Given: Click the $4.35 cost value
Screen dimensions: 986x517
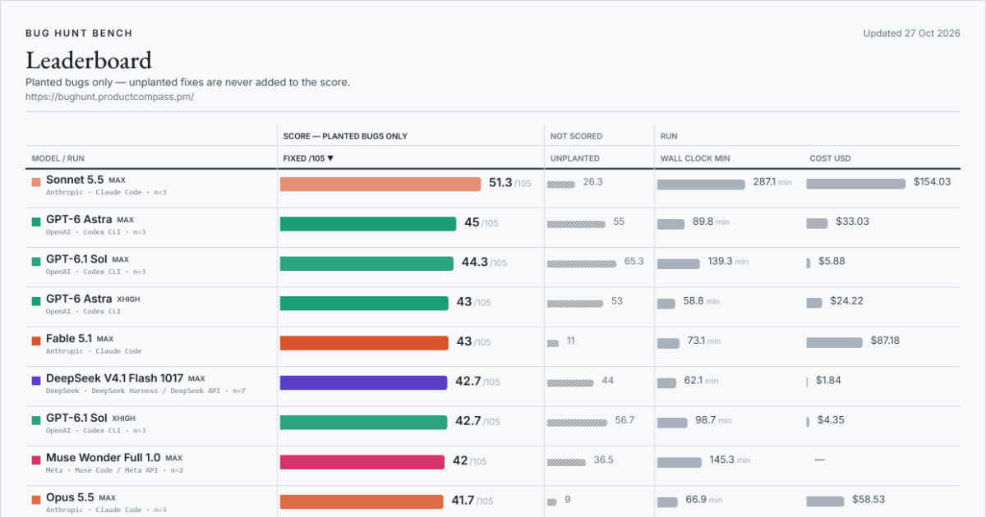Looking at the screenshot, I should click(x=831, y=420).
